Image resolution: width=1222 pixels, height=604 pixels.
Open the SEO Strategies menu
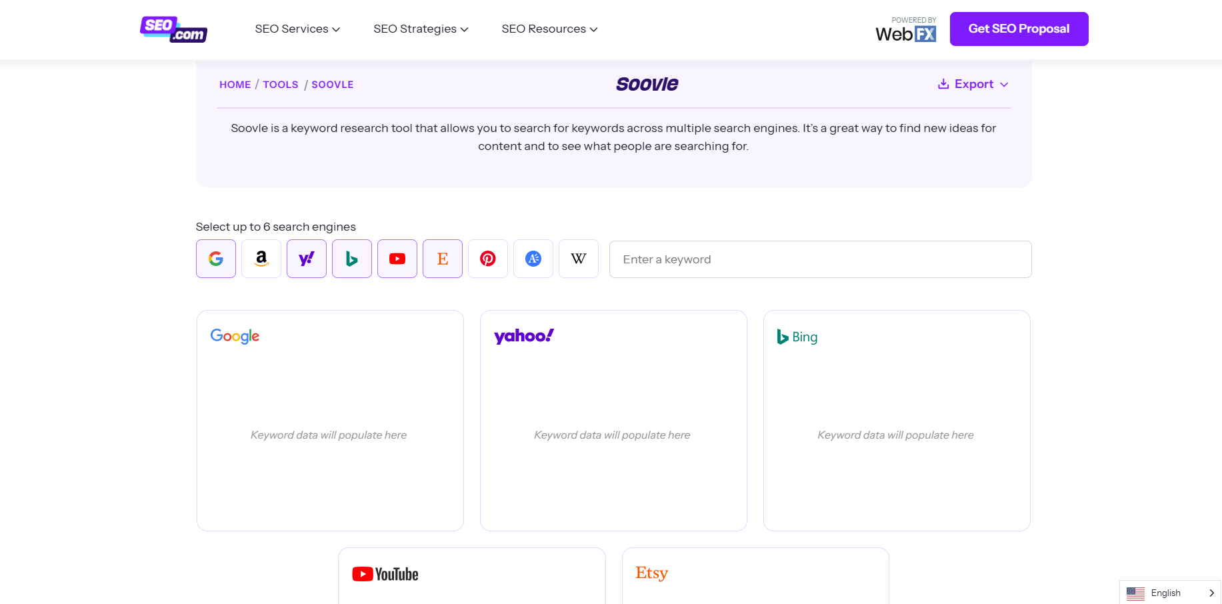tap(421, 29)
